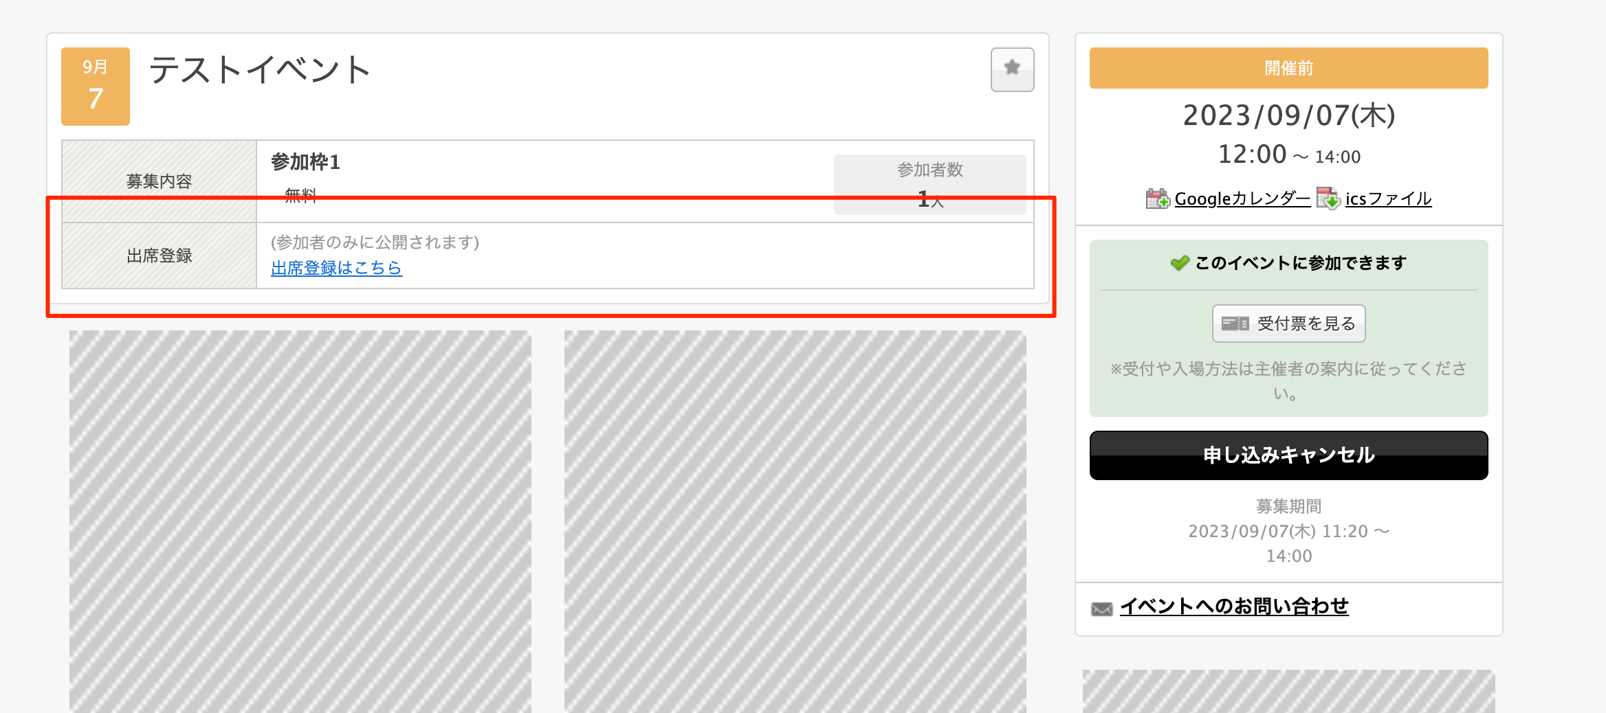This screenshot has width=1606, height=713.
Task: Click the 開催前 status banner
Action: point(1288,68)
